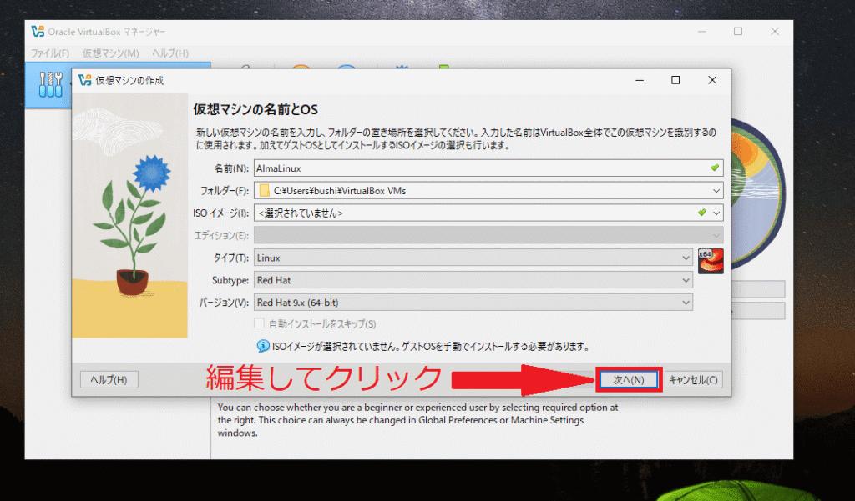The height and width of the screenshot is (501, 855).
Task: Maximize the VirtualBox Manager window
Action: [738, 32]
